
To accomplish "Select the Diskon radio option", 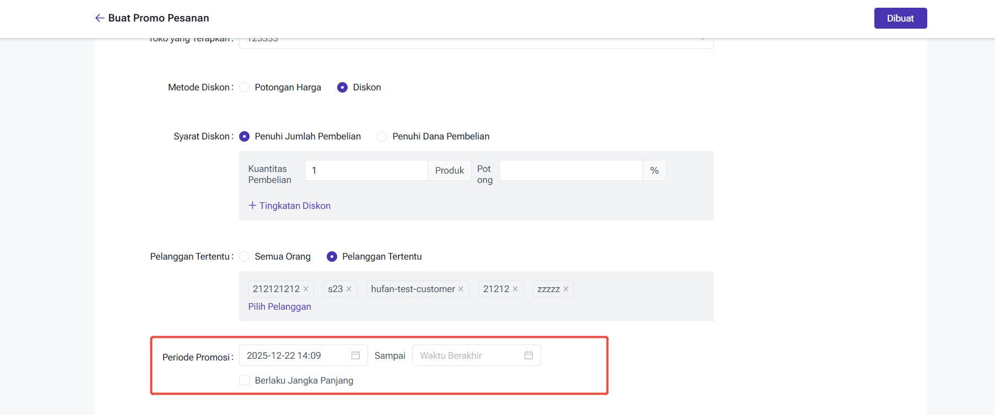I will (342, 88).
